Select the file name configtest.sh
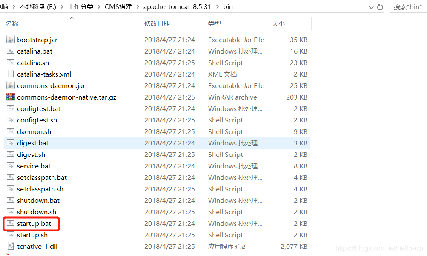Screen dimensions: 427x256 click(x=37, y=120)
